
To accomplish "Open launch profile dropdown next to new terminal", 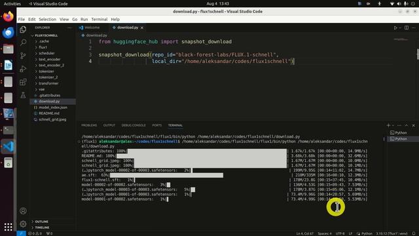I will click(393, 125).
